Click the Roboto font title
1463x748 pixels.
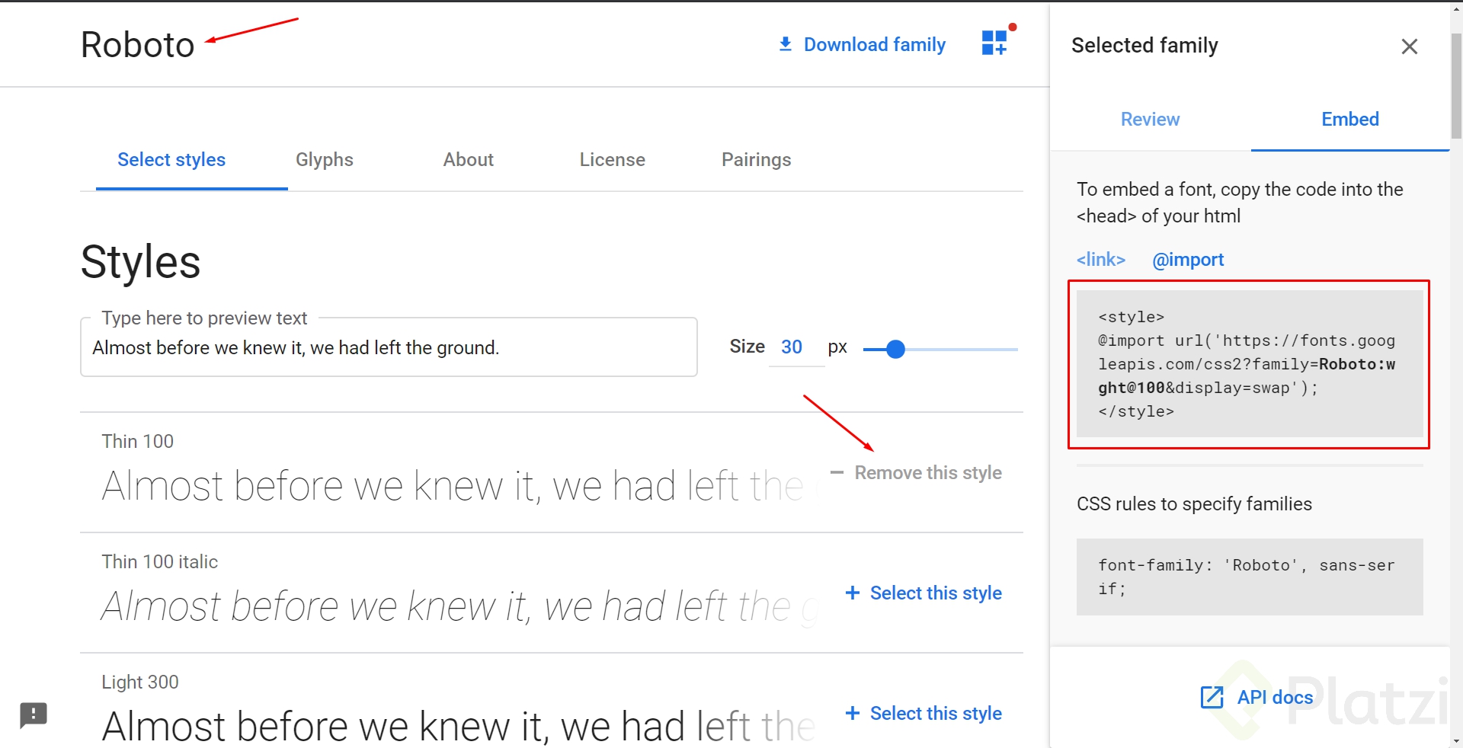[x=138, y=45]
